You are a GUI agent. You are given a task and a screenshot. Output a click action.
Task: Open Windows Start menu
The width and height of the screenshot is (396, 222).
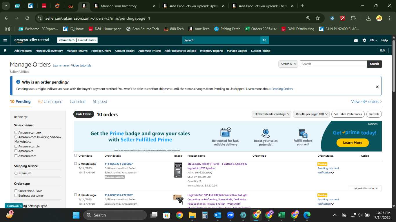76,215
